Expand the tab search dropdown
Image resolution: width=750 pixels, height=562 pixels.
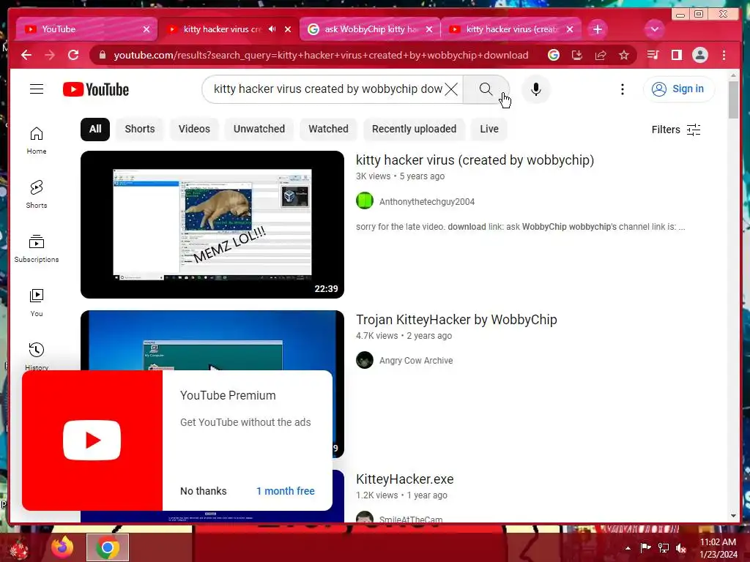(x=654, y=29)
